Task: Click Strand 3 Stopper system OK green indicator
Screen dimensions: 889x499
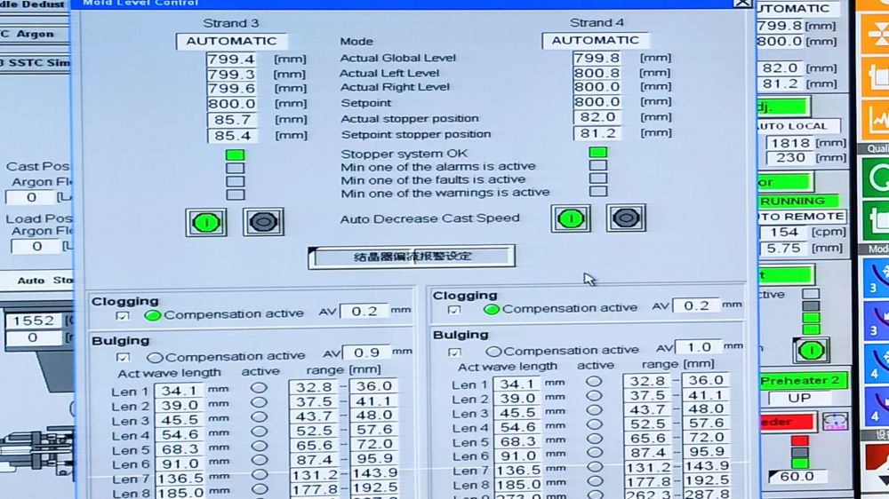Action: click(235, 154)
